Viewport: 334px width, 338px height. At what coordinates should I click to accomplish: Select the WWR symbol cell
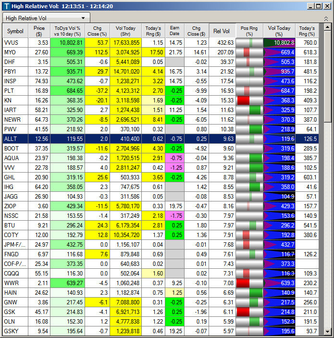tap(15, 283)
